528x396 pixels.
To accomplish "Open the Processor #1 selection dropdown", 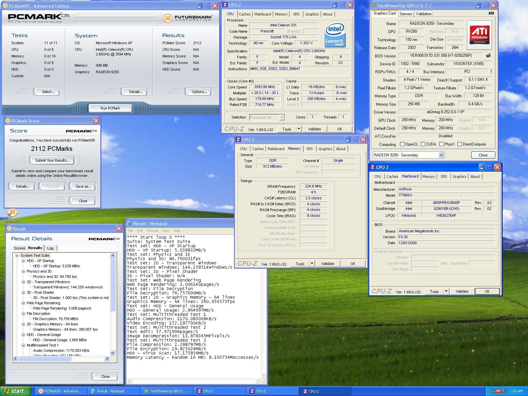I will pyautogui.click(x=282, y=117).
